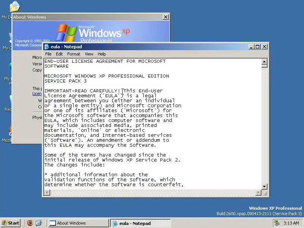Screen dimensions: 304x228
Task: Open the My Documents desktop icon
Action: [15, 7]
